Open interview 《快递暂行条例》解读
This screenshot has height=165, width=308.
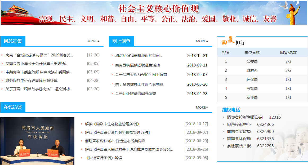pos(104,158)
